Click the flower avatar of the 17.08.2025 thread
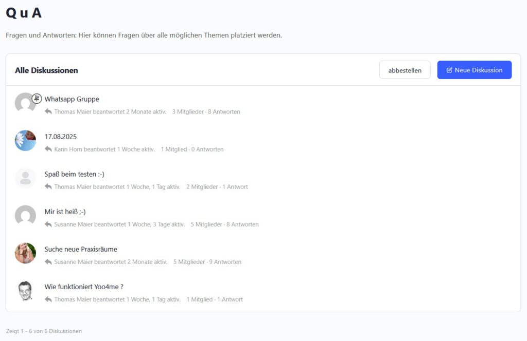Viewport: 527px width, 341px height. tap(25, 141)
